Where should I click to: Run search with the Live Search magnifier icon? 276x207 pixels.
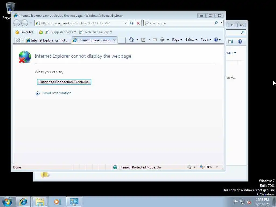click(216, 23)
